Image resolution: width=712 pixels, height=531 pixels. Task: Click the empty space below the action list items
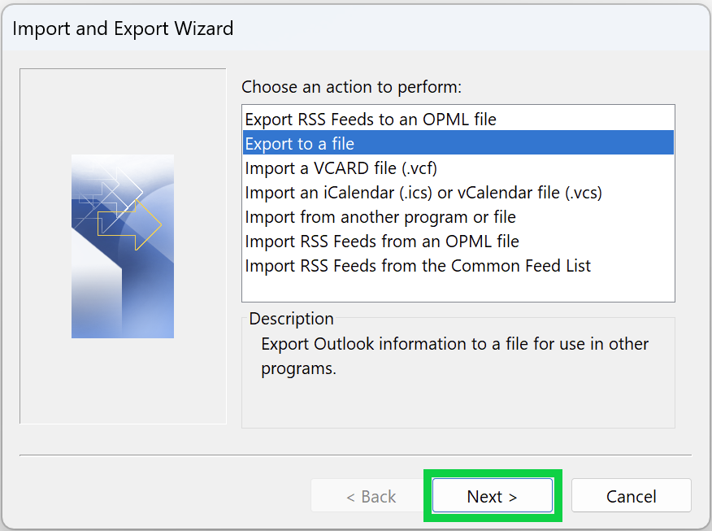click(x=458, y=290)
